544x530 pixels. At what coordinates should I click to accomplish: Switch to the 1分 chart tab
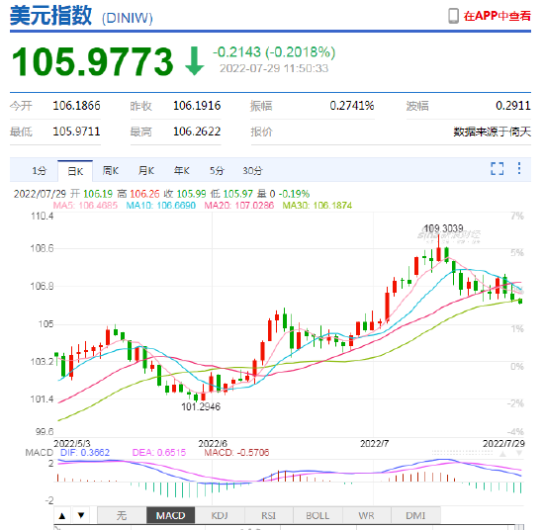pyautogui.click(x=40, y=171)
